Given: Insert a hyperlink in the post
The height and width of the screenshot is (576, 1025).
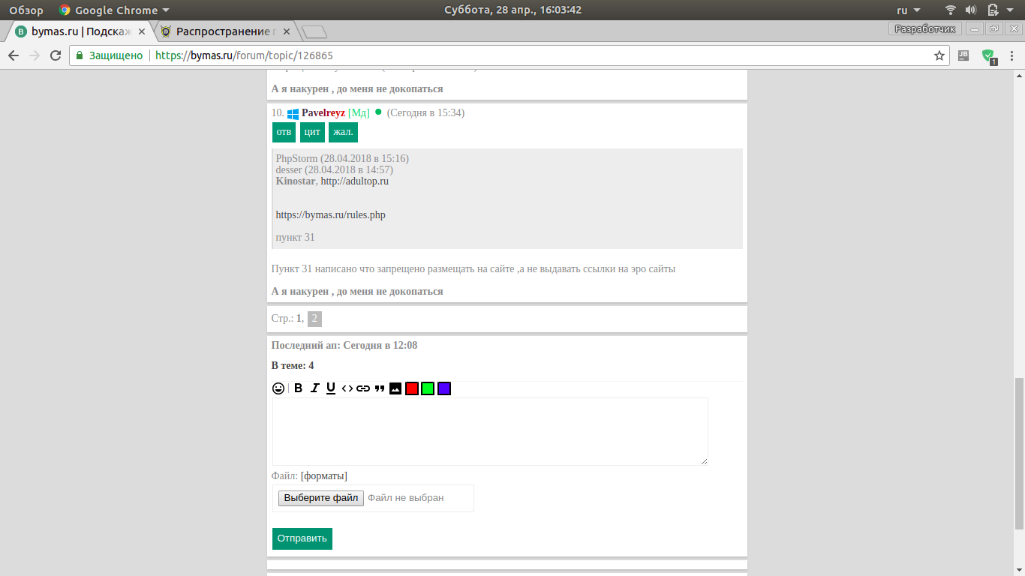Looking at the screenshot, I should (363, 388).
